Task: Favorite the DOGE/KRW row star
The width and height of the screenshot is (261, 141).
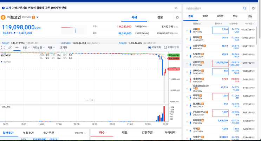Action: click(x=187, y=55)
